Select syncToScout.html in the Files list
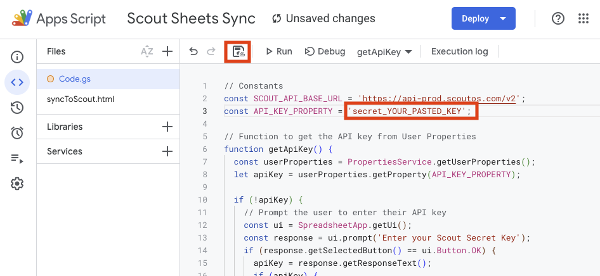The width and height of the screenshot is (600, 276). (81, 99)
